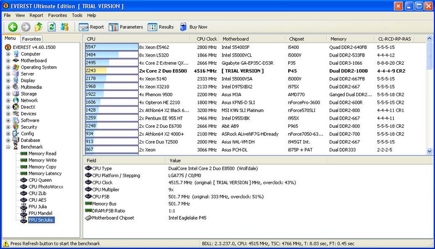435x249 pixels.
Task: Select the CPU PhotoWorxx benchmark icon
Action: click(x=24, y=186)
